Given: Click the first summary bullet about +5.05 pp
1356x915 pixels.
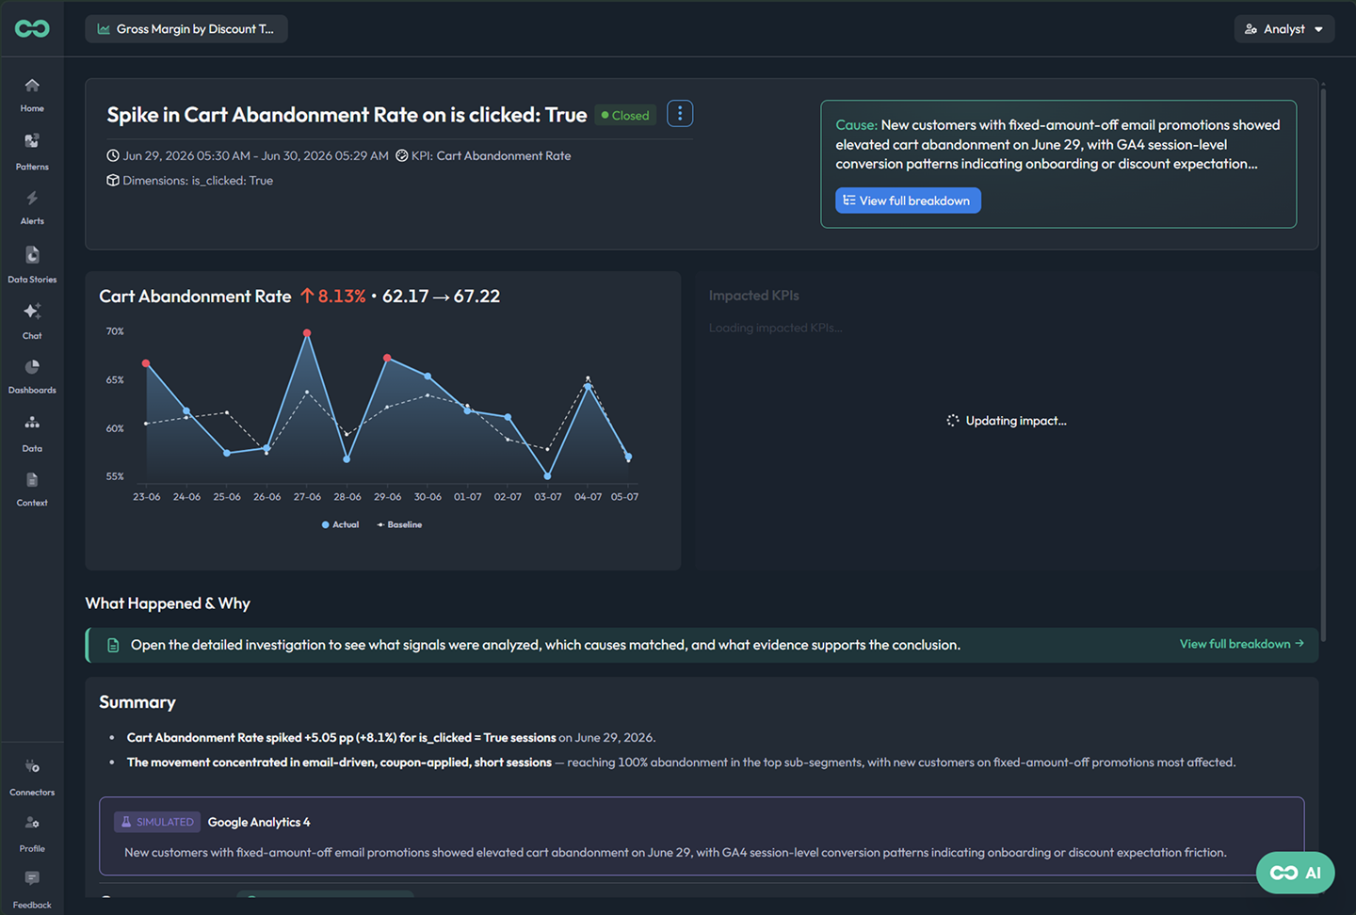Looking at the screenshot, I should pos(391,738).
